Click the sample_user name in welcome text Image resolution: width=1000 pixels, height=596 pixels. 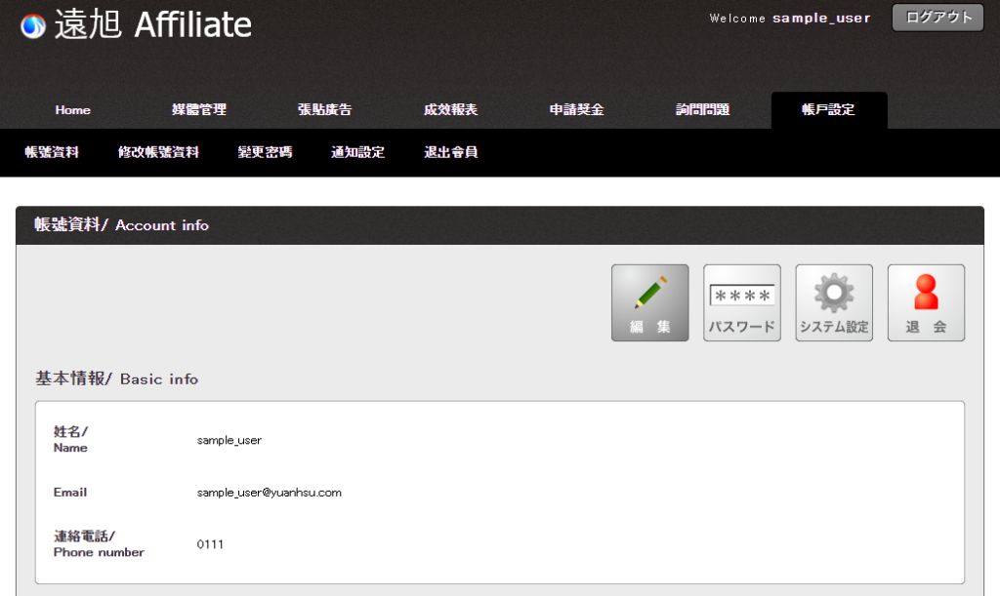pos(820,19)
